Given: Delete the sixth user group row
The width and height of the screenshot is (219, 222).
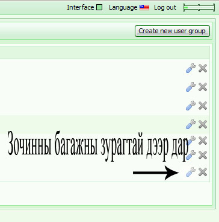Looking at the screenshot, I should (203, 155).
